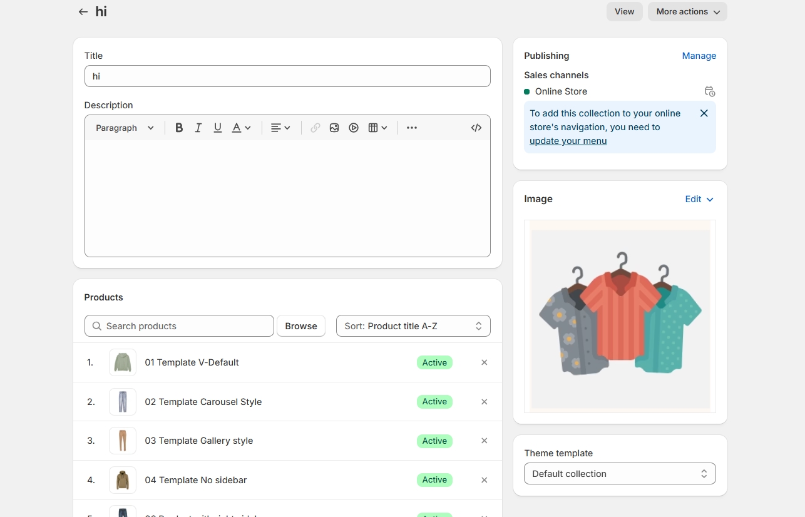Open the HTML code view icon
805x517 pixels.
pos(476,128)
